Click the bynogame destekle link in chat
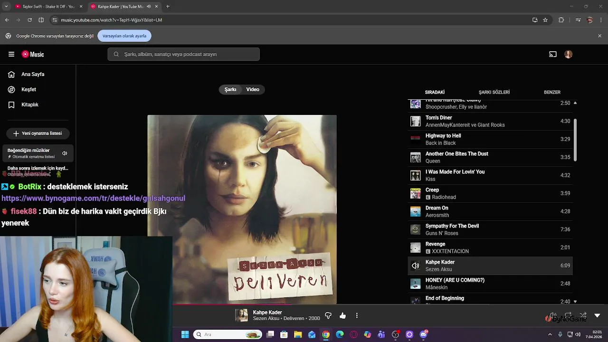 pyautogui.click(x=93, y=199)
